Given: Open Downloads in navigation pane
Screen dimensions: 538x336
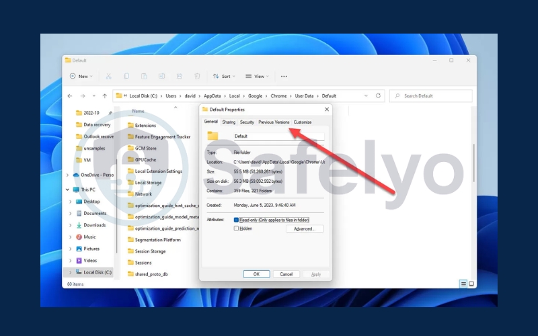Looking at the screenshot, I should tap(94, 225).
